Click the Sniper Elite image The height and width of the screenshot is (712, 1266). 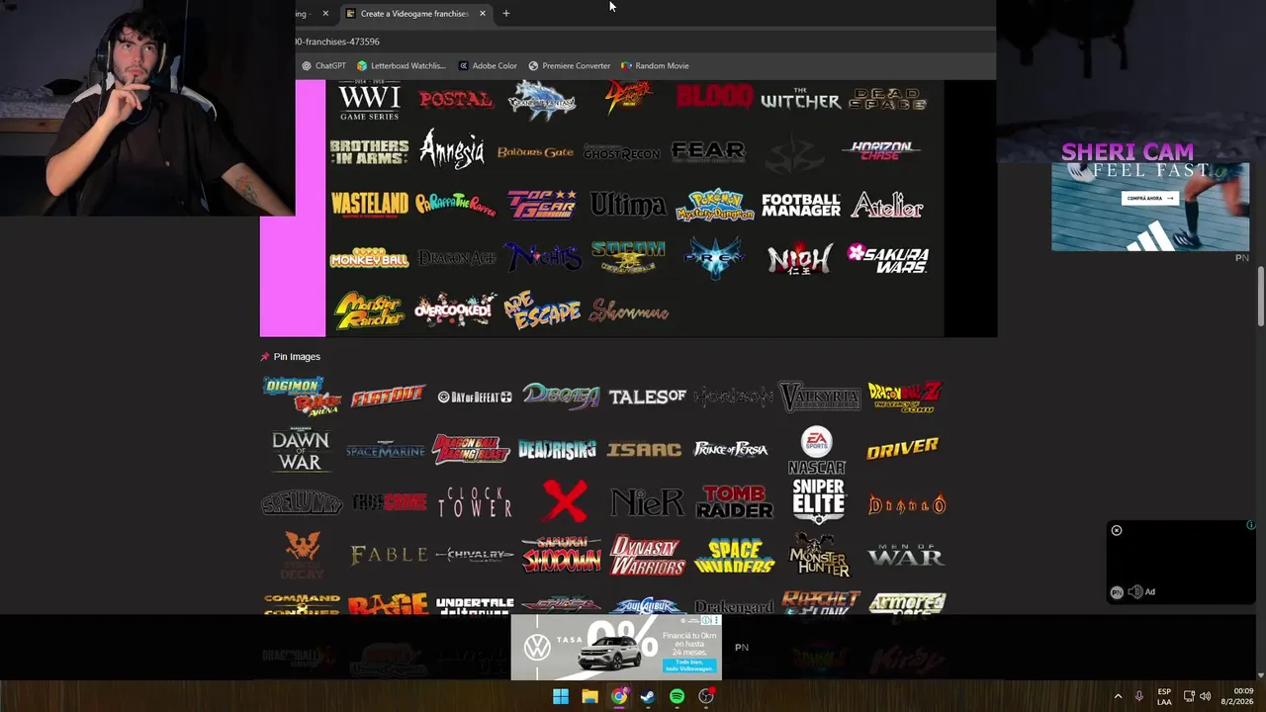pos(818,501)
